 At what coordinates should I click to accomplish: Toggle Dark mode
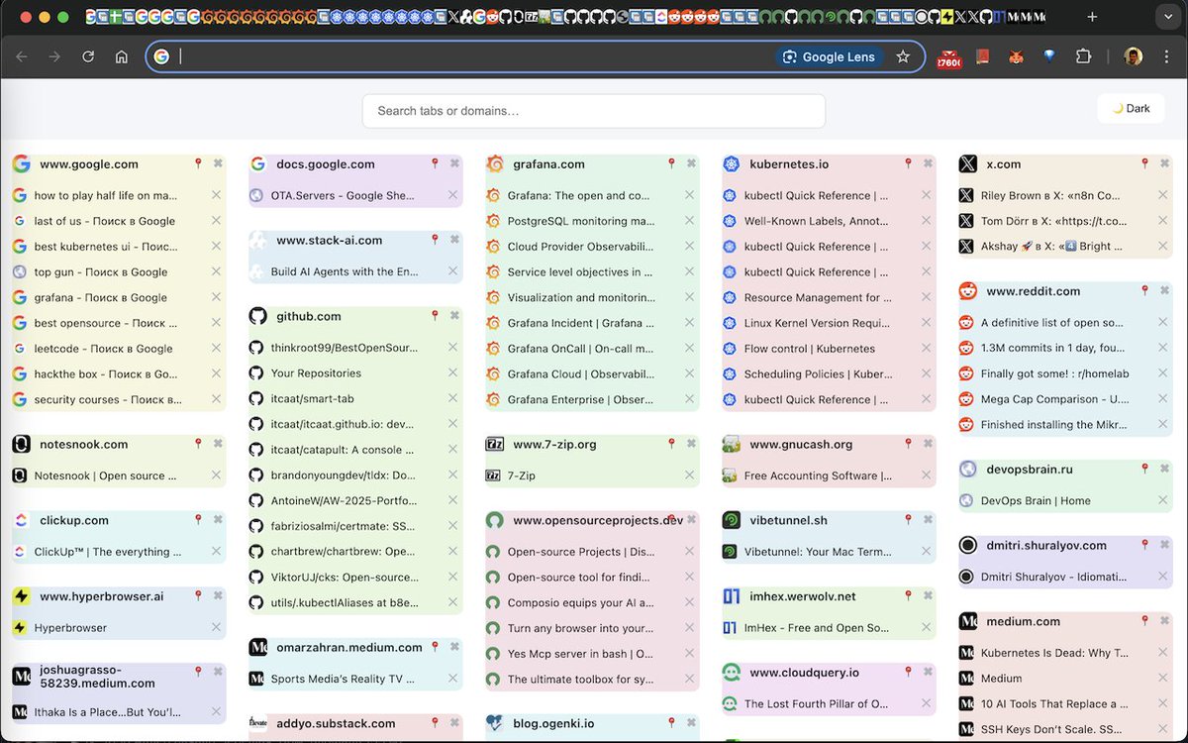1132,109
